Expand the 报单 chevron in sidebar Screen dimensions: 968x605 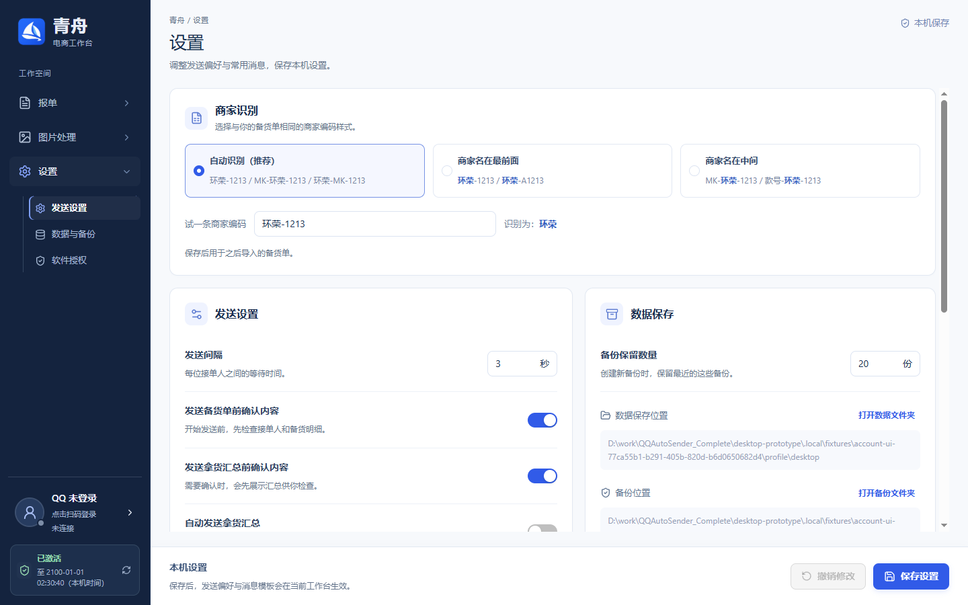coord(126,103)
